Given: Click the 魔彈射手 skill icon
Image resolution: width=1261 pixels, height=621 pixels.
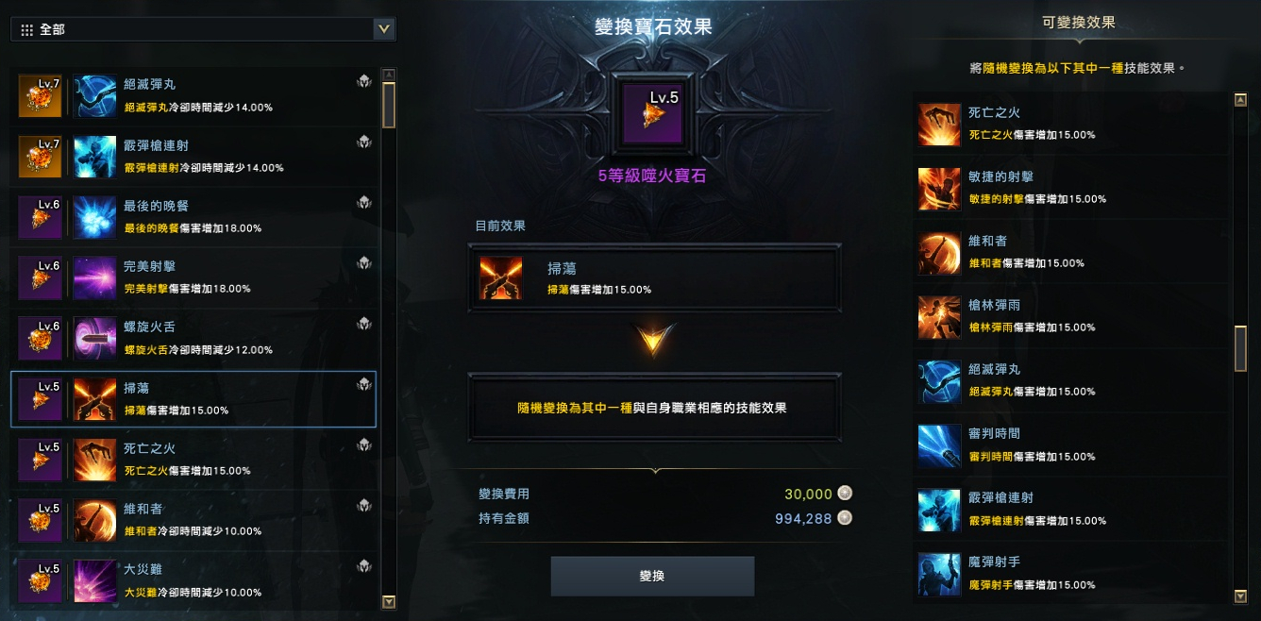Looking at the screenshot, I should pyautogui.click(x=939, y=574).
